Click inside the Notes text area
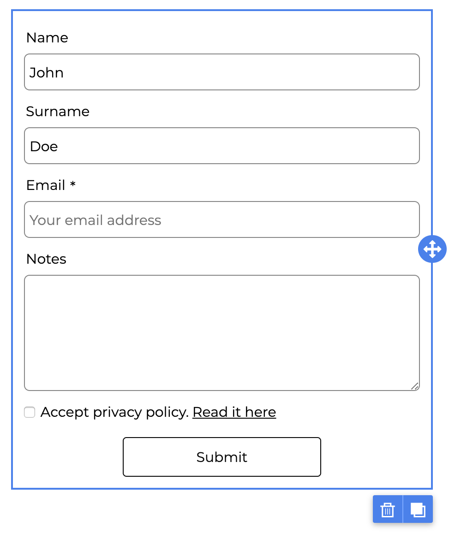Image resolution: width=455 pixels, height=533 pixels. [x=222, y=333]
